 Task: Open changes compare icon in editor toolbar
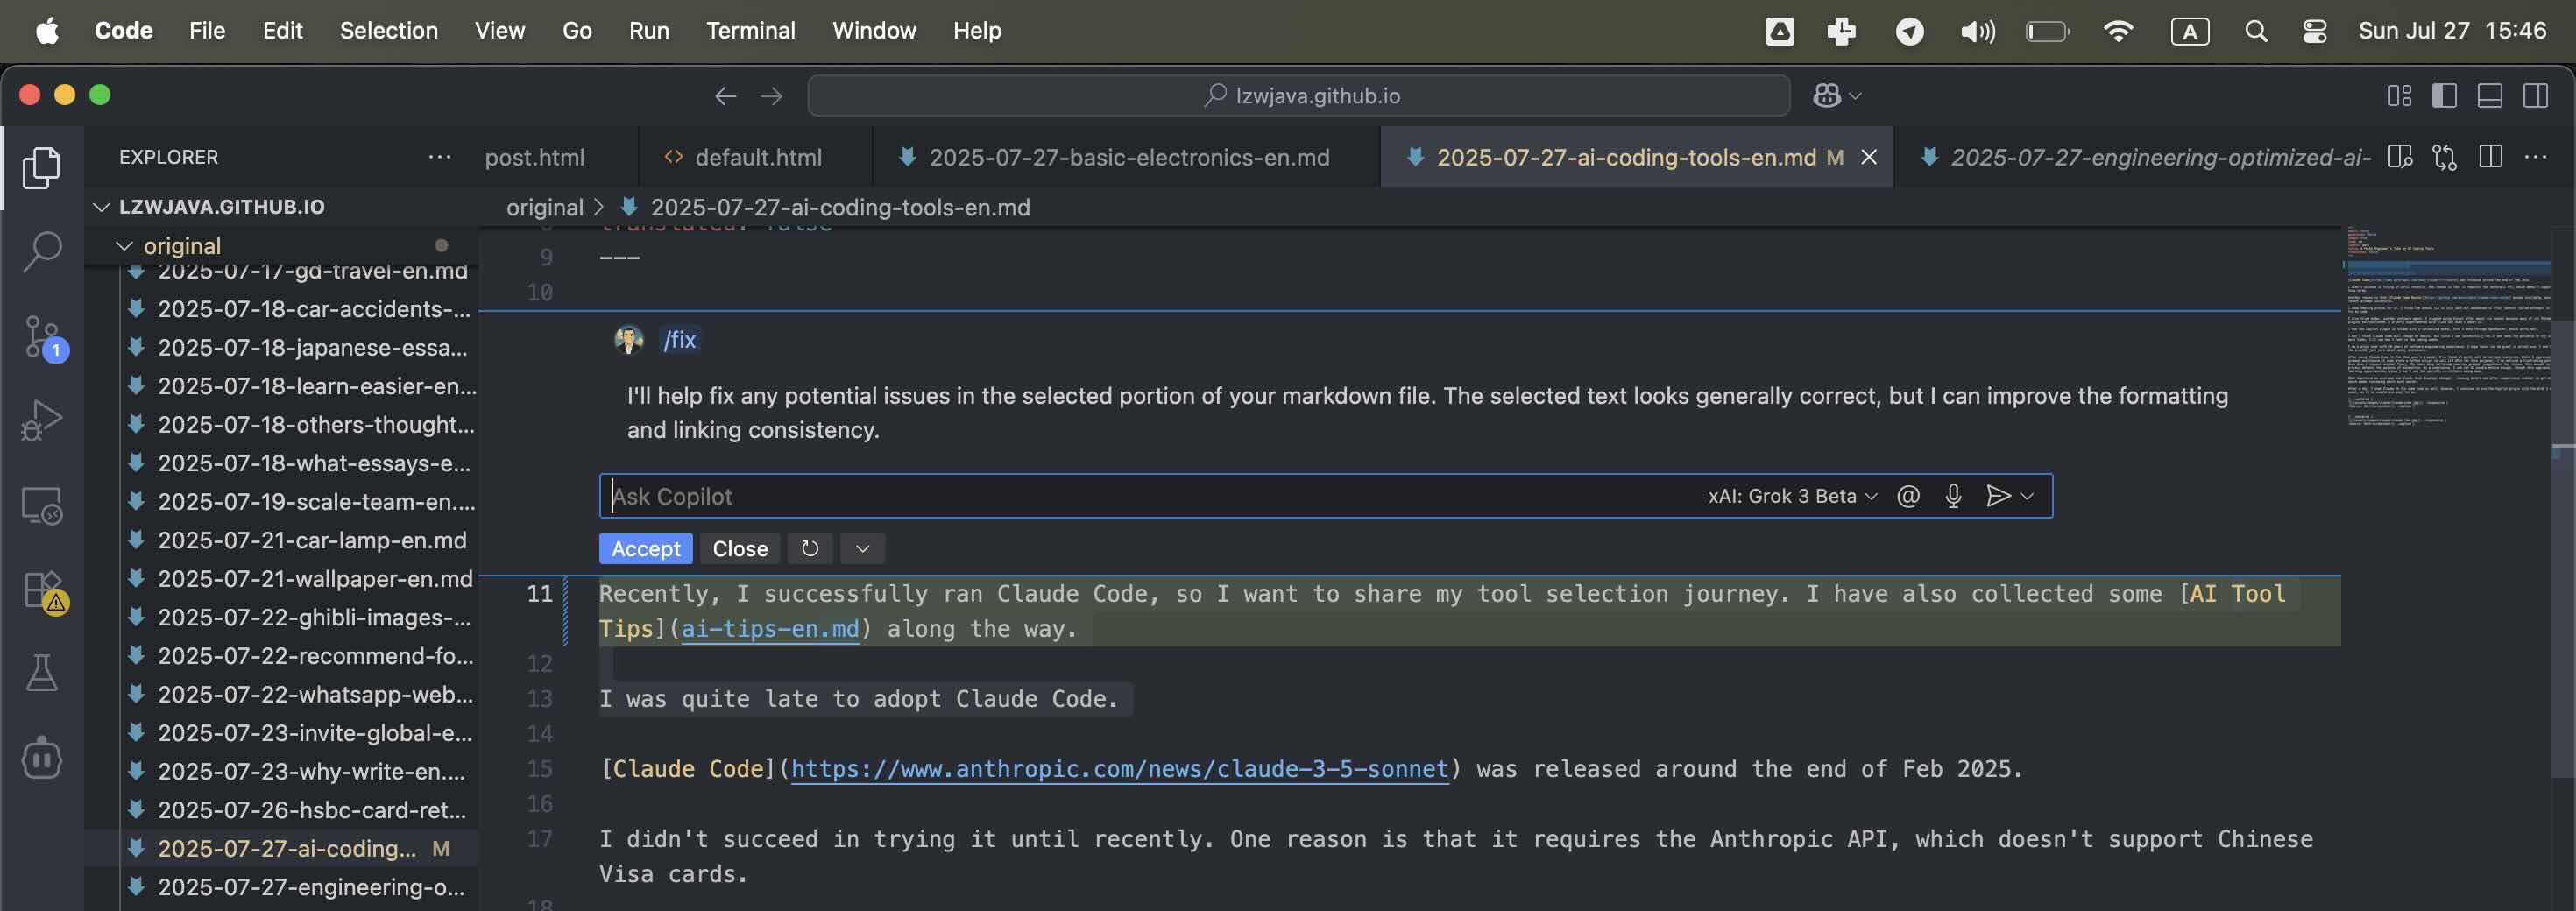tap(2445, 157)
